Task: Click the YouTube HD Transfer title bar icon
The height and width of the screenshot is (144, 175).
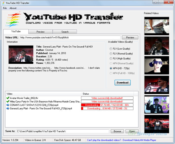Action: (x=4, y=3)
